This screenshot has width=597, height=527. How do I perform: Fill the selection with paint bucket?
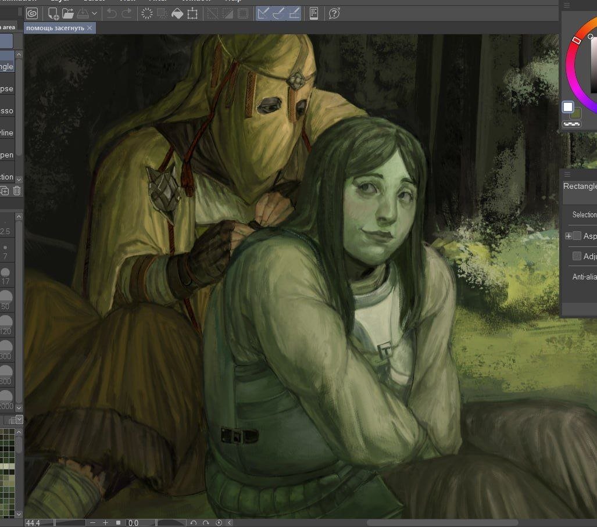177,14
